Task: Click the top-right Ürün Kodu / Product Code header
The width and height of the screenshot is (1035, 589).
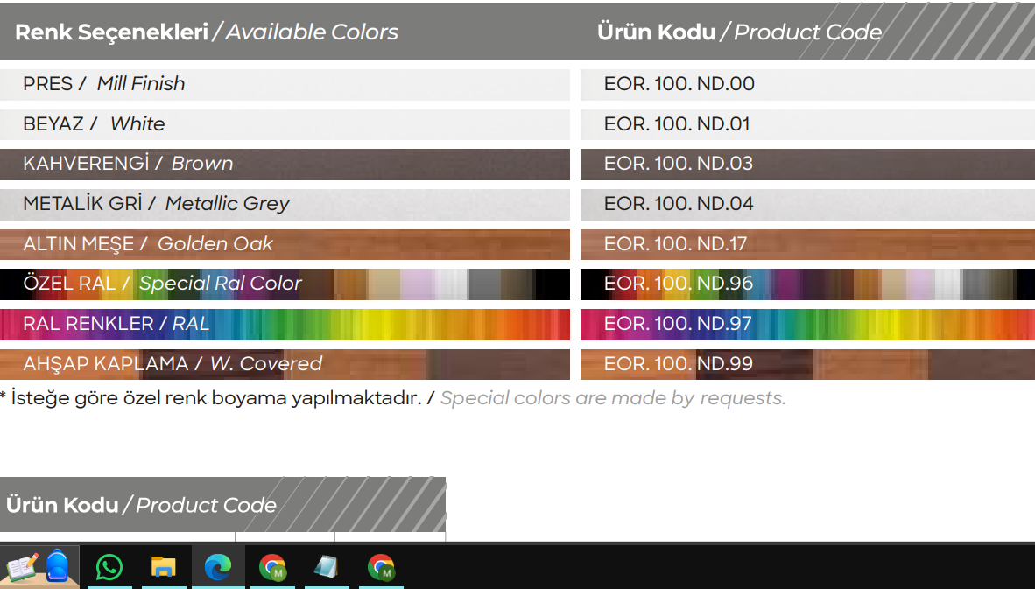Action: [x=739, y=32]
